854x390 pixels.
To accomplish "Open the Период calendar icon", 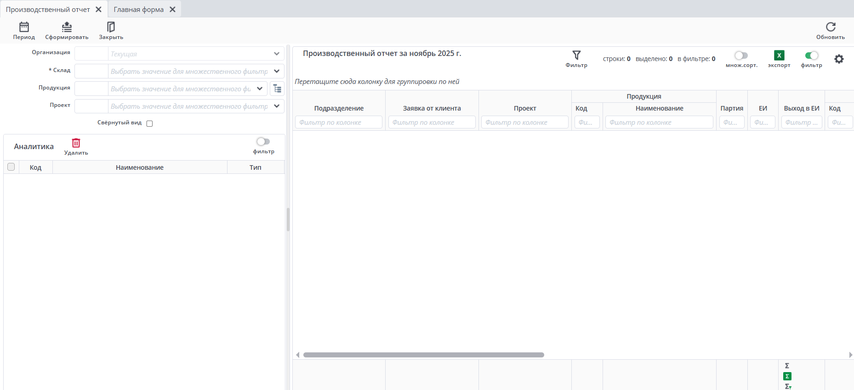I will point(24,27).
